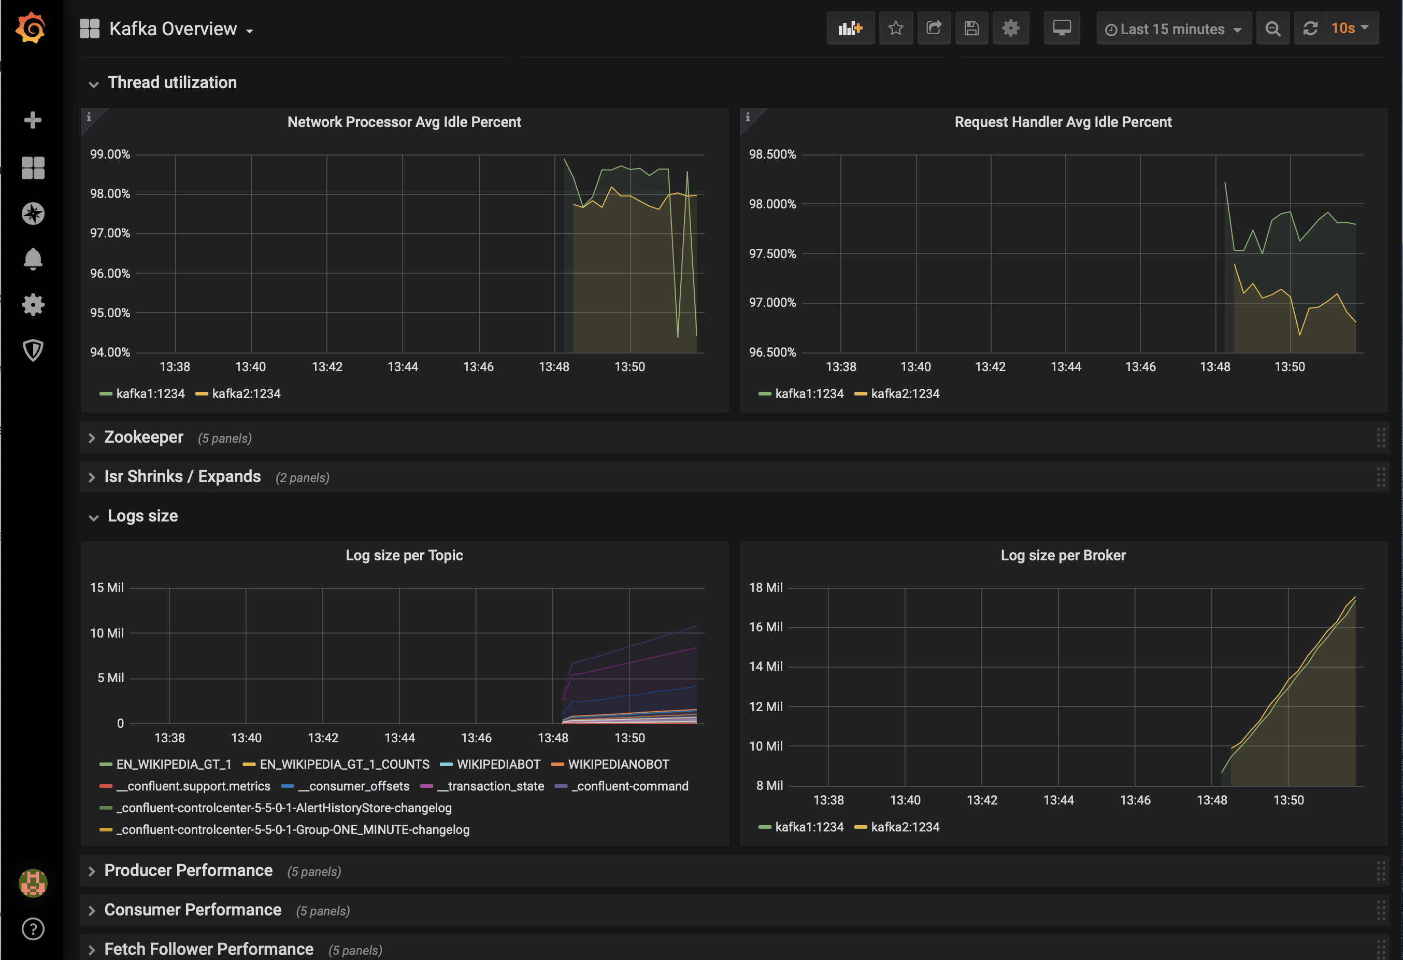The image size is (1403, 960).
Task: Cycle view mode with monitor icon
Action: [x=1061, y=29]
